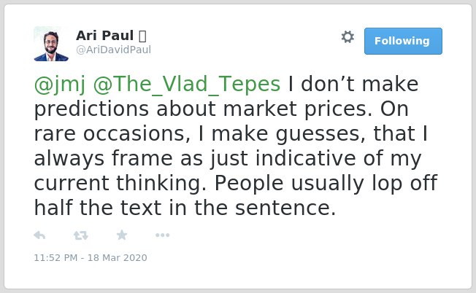Viewport: 476px width, 293px height.
Task: Open the @jmj mention
Action: pyautogui.click(x=60, y=85)
